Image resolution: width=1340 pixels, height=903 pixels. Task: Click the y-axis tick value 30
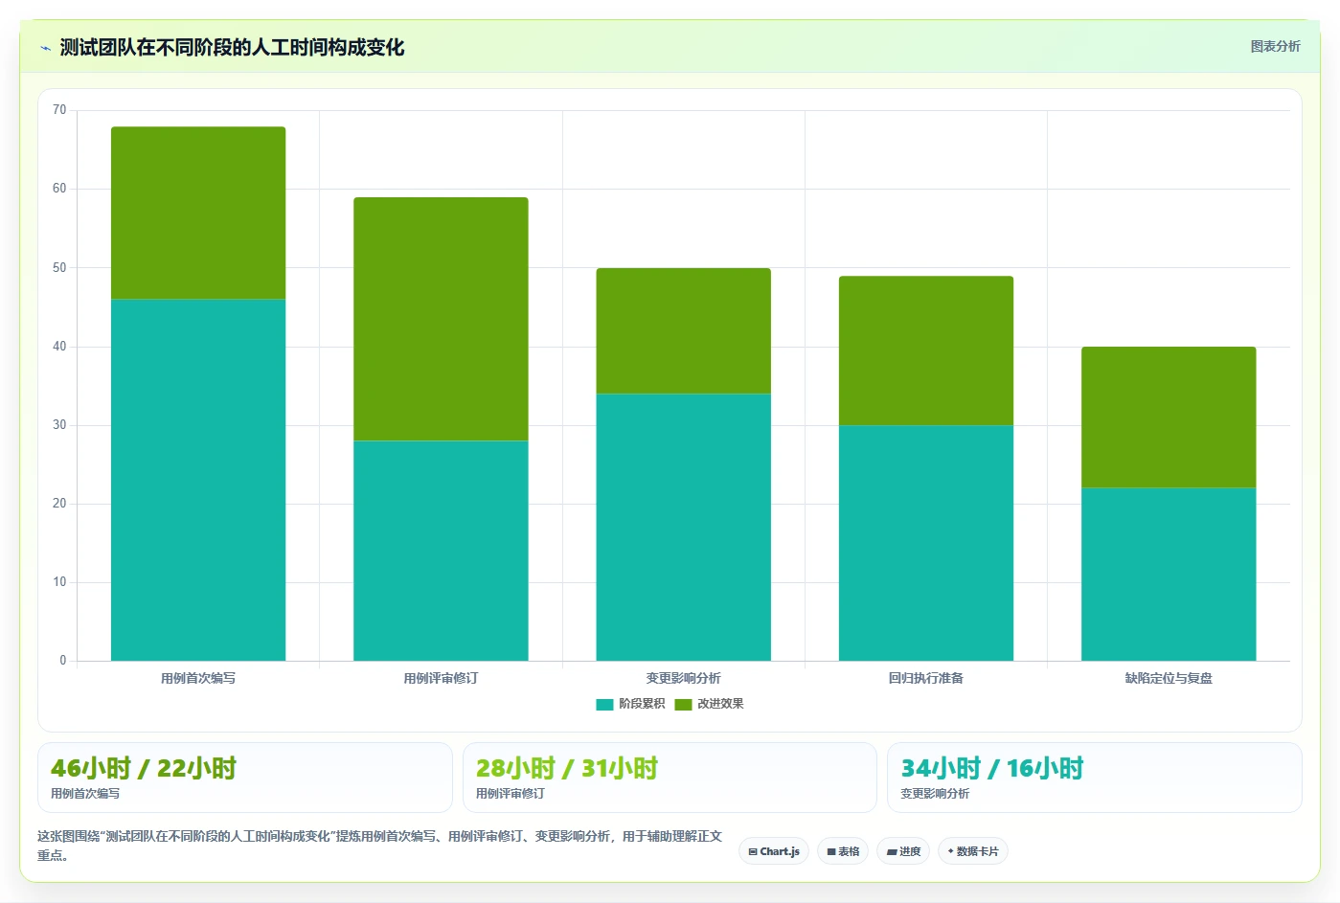coord(59,425)
